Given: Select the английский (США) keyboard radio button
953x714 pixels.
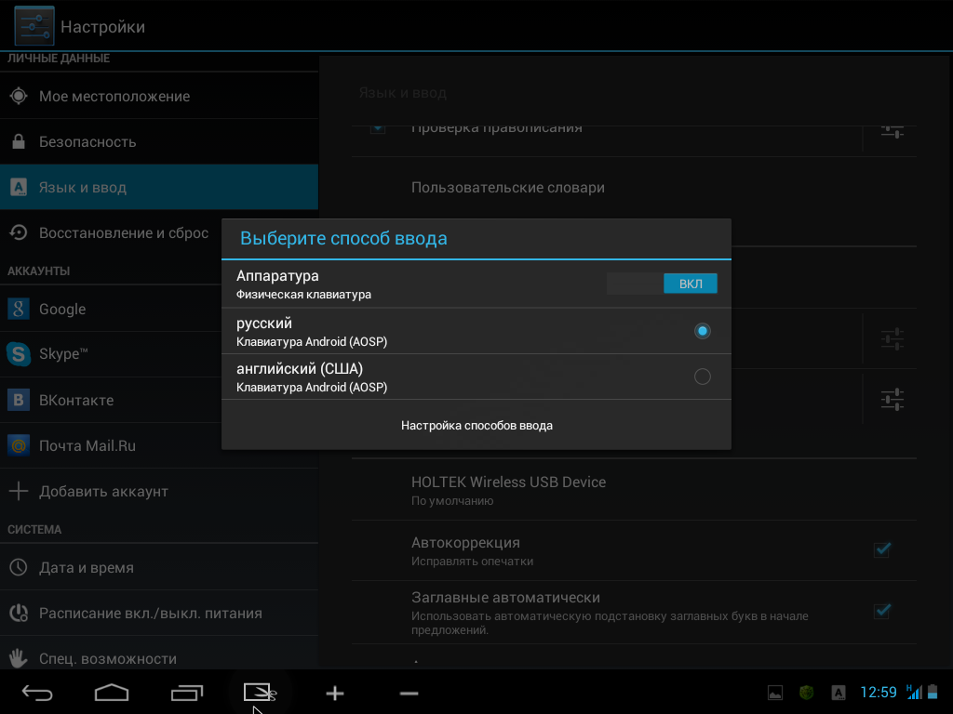Looking at the screenshot, I should pos(703,377).
